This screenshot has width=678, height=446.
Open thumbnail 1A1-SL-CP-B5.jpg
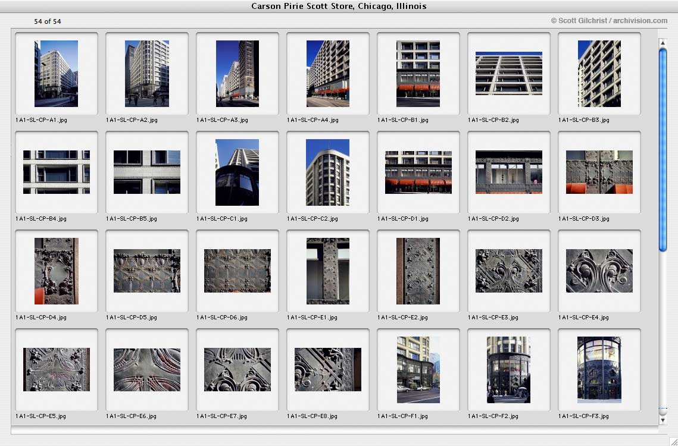tap(147, 172)
